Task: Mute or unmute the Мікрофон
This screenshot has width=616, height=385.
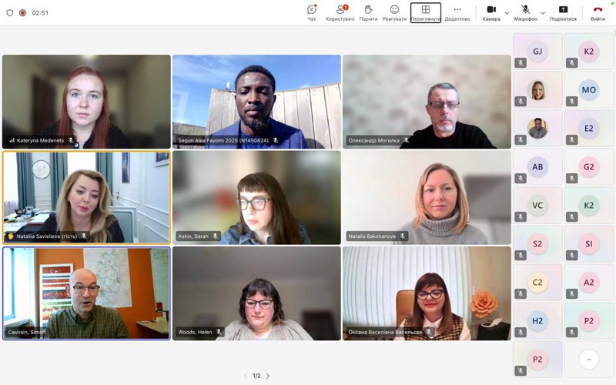Action: pos(525,12)
